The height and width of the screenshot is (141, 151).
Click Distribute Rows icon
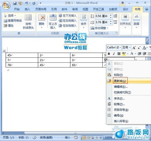[x=115, y=16]
